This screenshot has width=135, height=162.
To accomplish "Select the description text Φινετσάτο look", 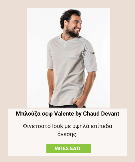I will tap(43, 126).
